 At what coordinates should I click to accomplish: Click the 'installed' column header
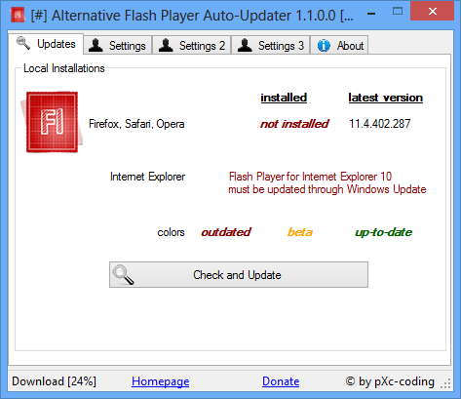(x=284, y=98)
